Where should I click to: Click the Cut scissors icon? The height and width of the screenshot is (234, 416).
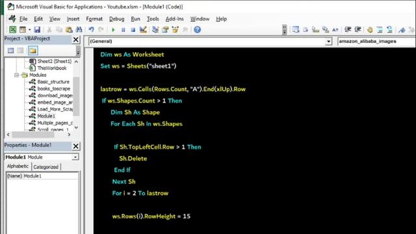[49, 29]
